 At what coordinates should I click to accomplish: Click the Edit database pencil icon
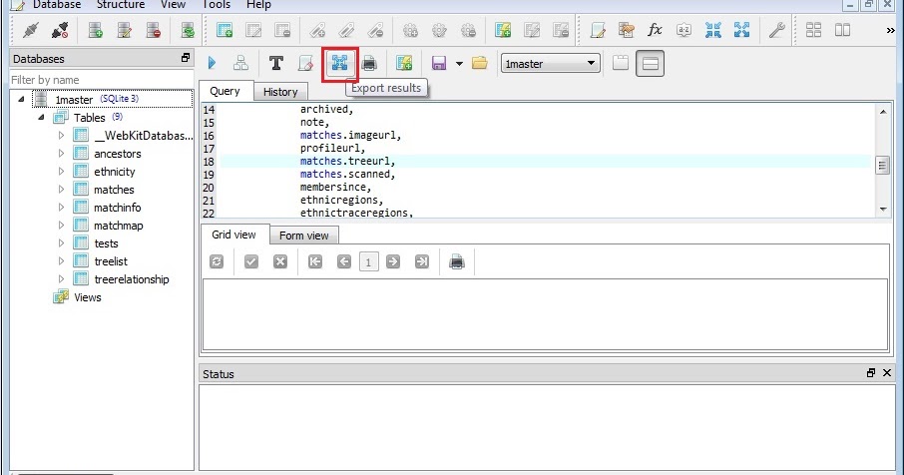[x=124, y=30]
